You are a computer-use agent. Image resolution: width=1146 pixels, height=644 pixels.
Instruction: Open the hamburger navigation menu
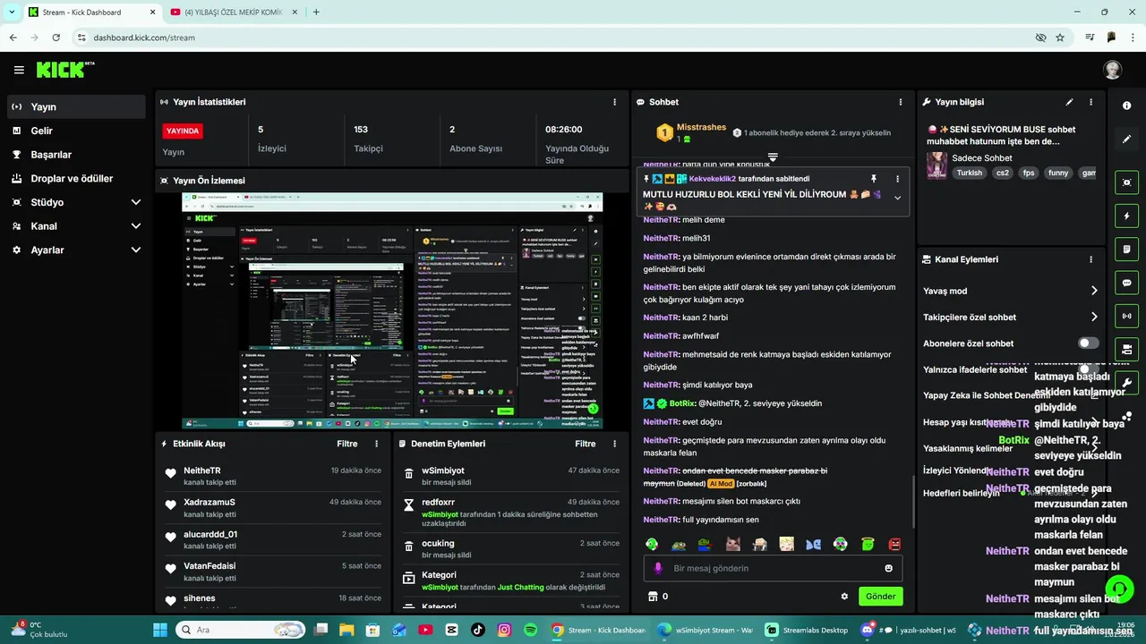pos(19,70)
